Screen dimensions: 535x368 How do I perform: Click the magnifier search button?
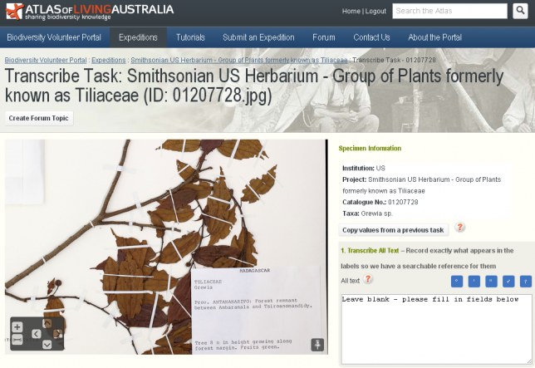pos(520,11)
